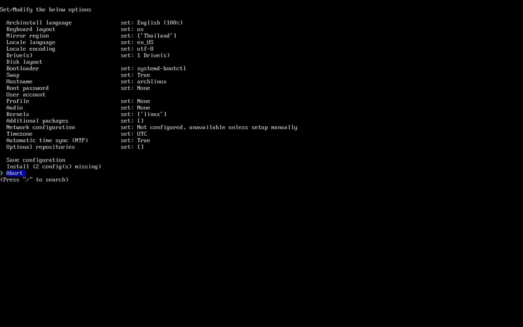This screenshot has height=327, width=523.
Task: Click Save configuration
Action: [36, 160]
